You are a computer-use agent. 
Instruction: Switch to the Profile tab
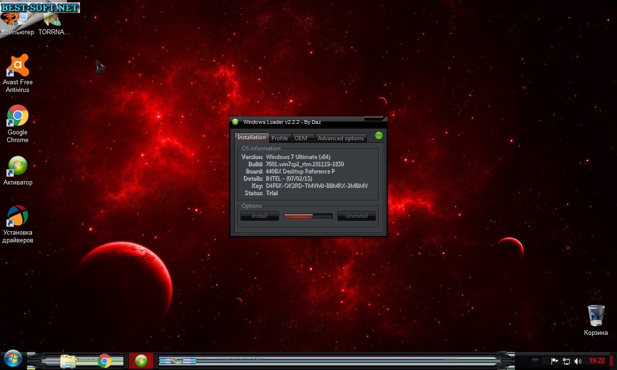[280, 138]
